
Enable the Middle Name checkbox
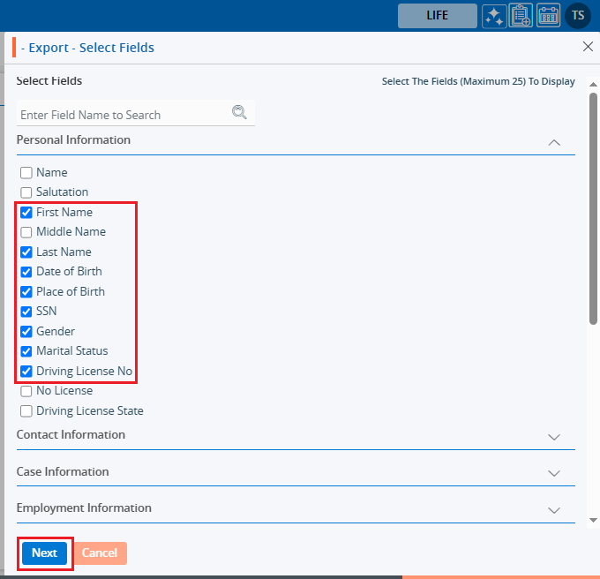pyautogui.click(x=26, y=232)
